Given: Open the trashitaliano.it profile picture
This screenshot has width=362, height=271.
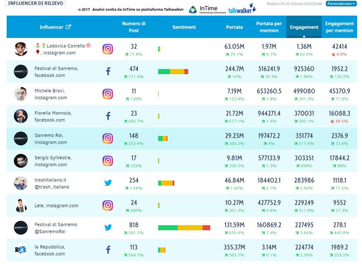Looking at the screenshot, I should (21, 183).
